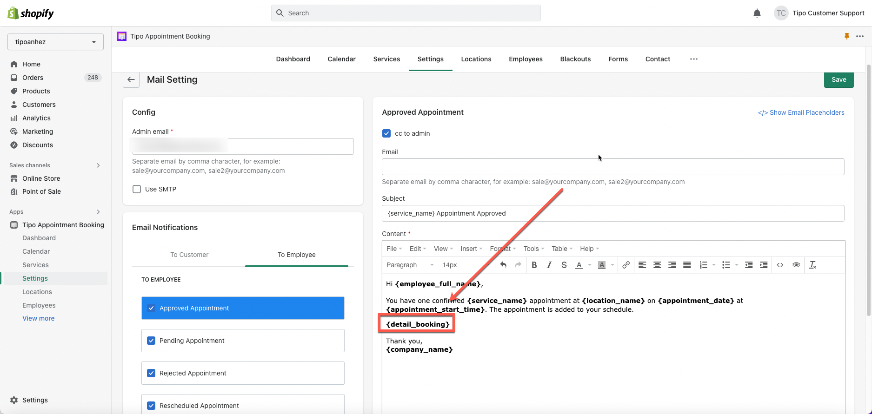Toggle italic formatting in the editor

[x=549, y=265]
